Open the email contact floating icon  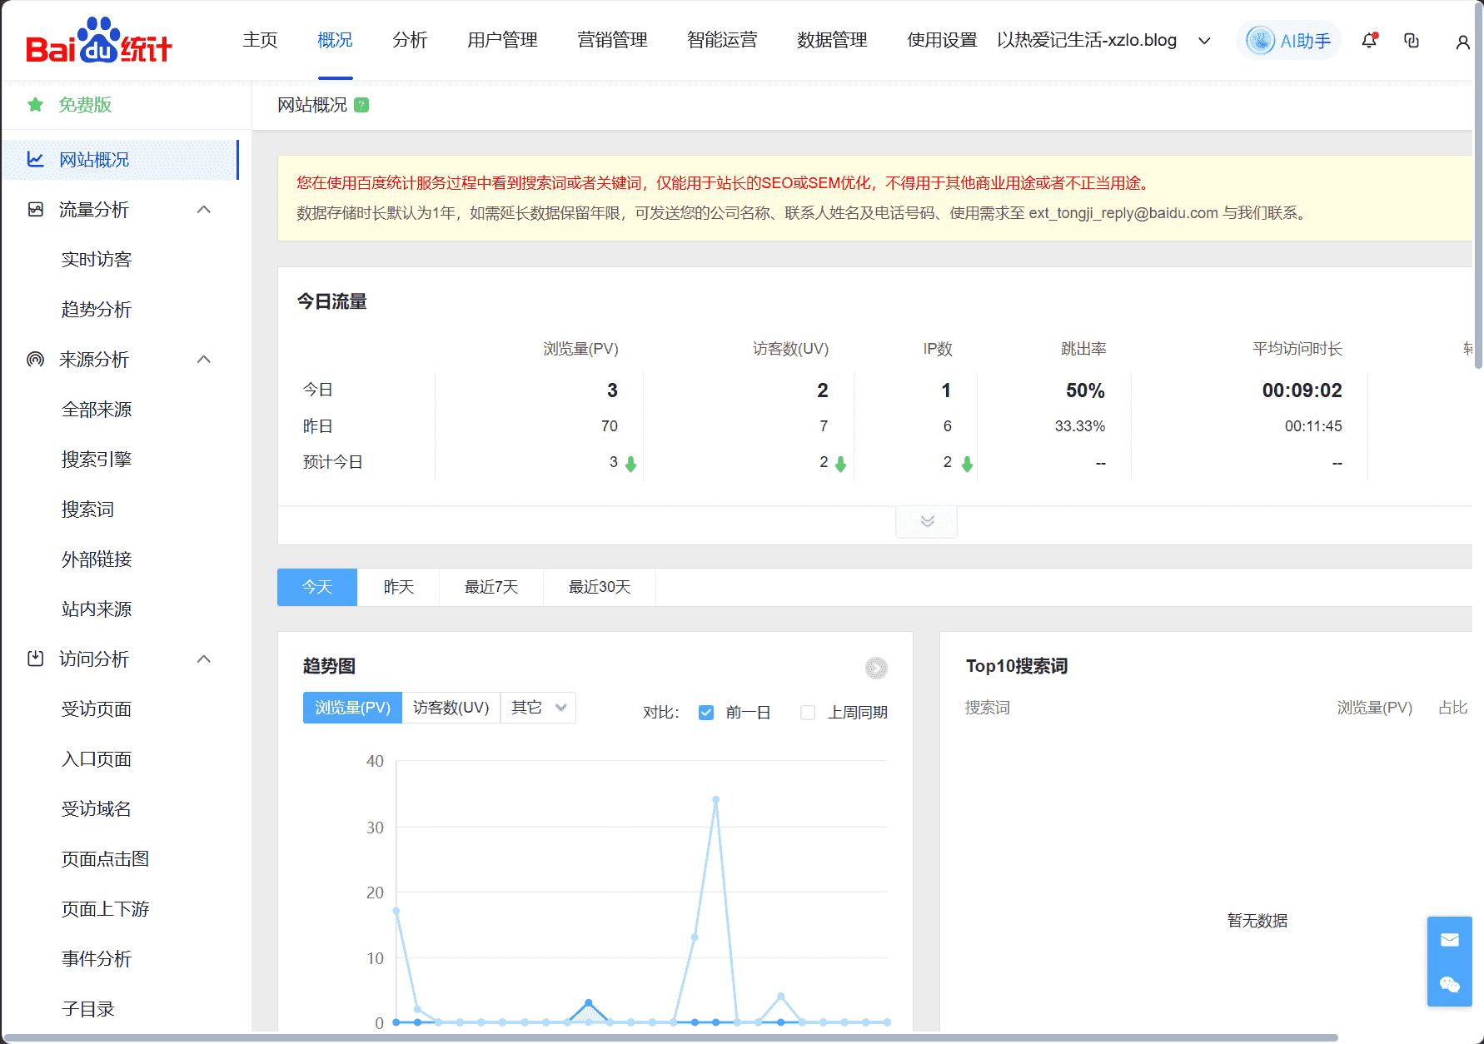click(1449, 939)
